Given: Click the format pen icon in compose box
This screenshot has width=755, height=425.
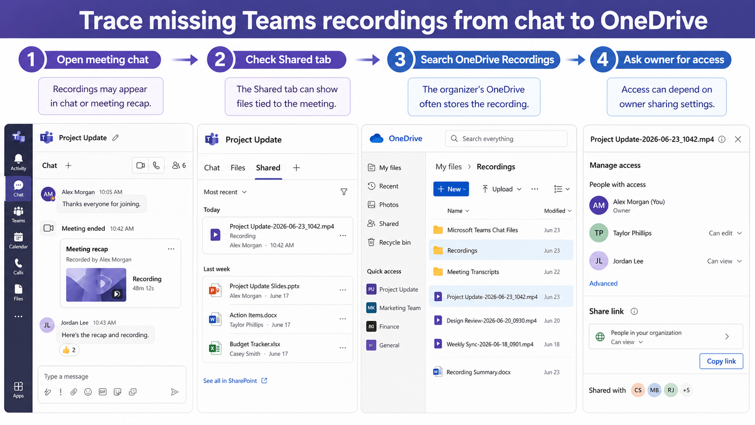Looking at the screenshot, I should coord(47,392).
